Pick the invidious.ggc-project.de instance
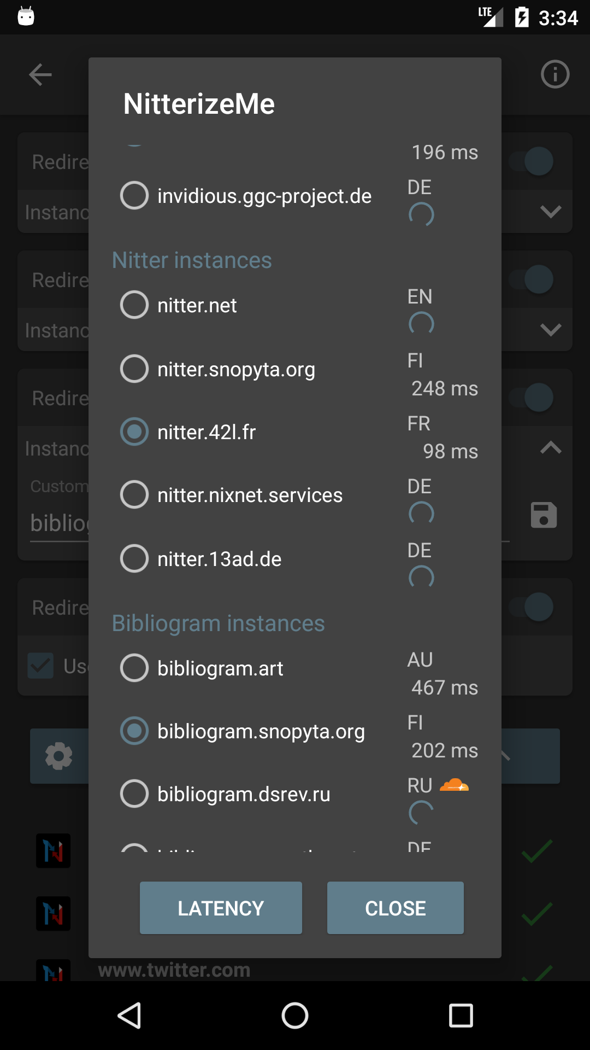Screen dimensions: 590x1050 [134, 195]
